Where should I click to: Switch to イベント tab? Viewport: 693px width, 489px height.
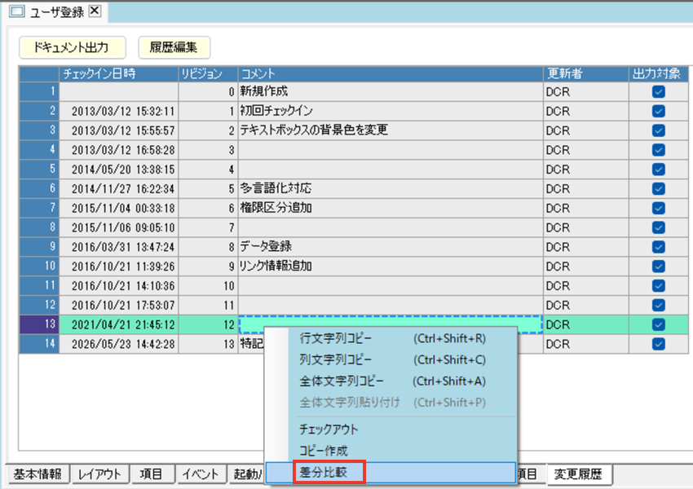tap(201, 474)
